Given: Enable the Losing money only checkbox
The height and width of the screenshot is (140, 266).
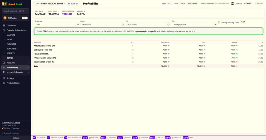Looking at the screenshot, I should (219, 22).
